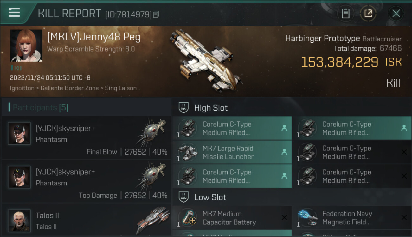Select the MK7 Large Rapid Missile Launcher
412x237 pixels.
228,152
